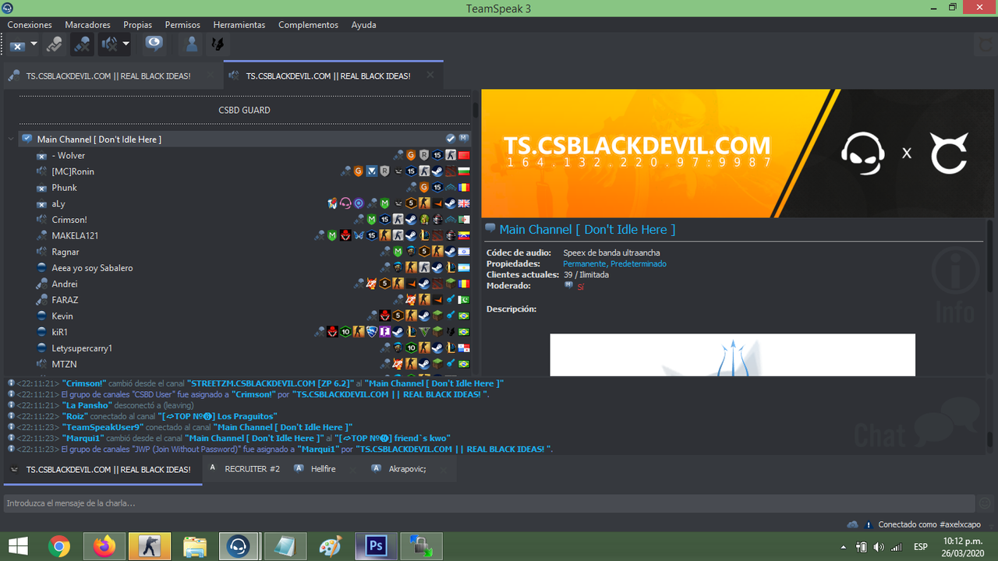Viewport: 998px width, 561px height.
Task: Click the disconnect from server toolbar icon
Action: [17, 44]
